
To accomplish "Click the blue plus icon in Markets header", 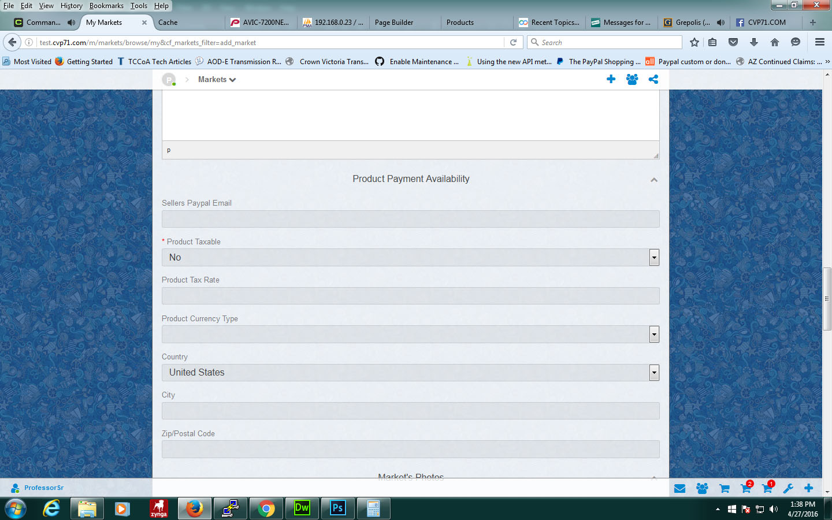I will click(x=611, y=79).
